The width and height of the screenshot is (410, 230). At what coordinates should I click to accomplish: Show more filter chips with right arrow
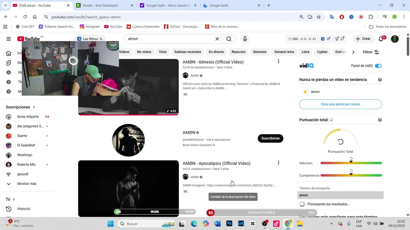coord(353,52)
